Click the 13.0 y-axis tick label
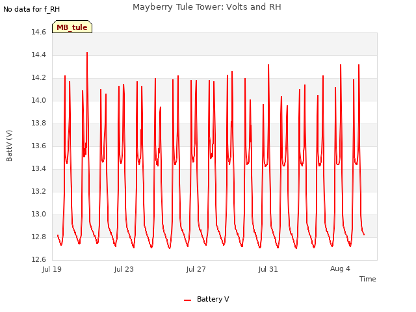Screen dimensions: 416x312 39,214
